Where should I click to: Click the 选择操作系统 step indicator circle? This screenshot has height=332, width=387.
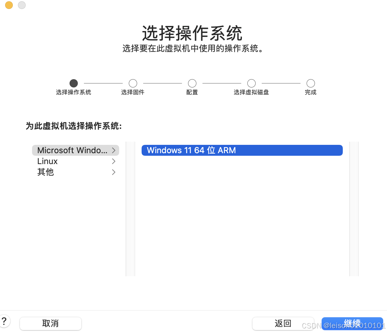pos(74,83)
